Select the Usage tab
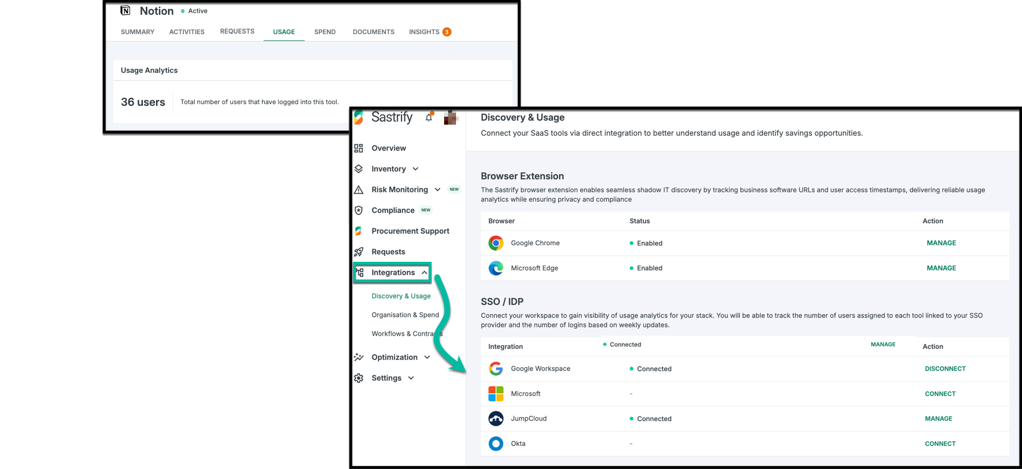 [284, 32]
